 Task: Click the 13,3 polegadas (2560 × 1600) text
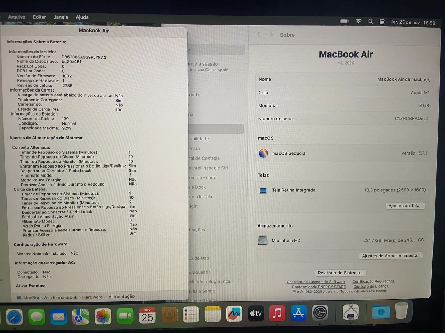[x=395, y=190]
